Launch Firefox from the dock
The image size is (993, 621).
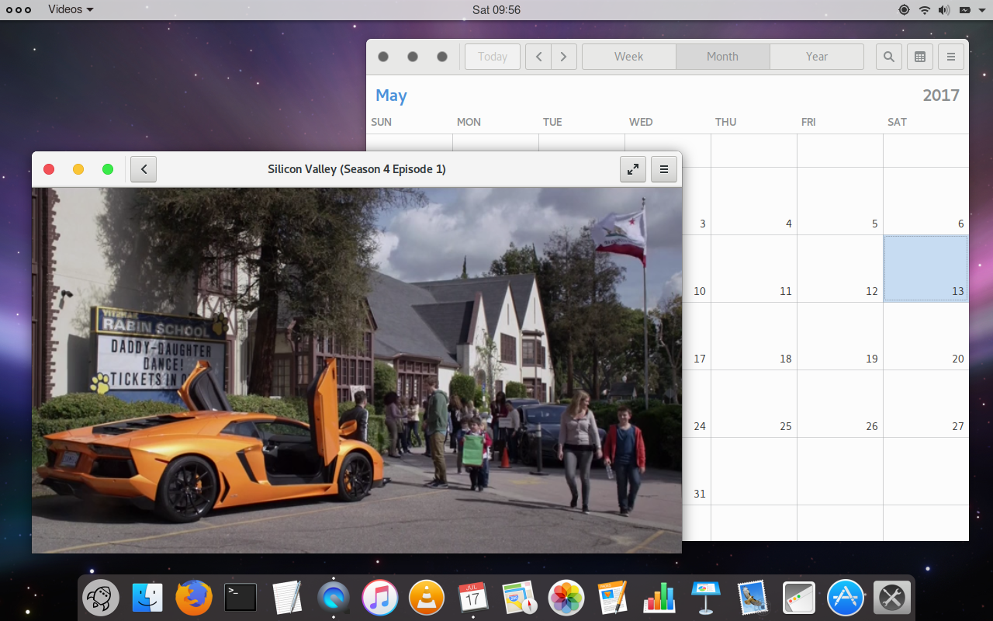(194, 598)
